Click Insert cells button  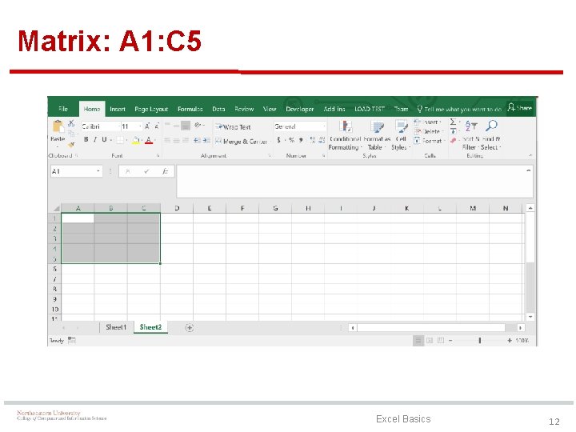(x=427, y=122)
